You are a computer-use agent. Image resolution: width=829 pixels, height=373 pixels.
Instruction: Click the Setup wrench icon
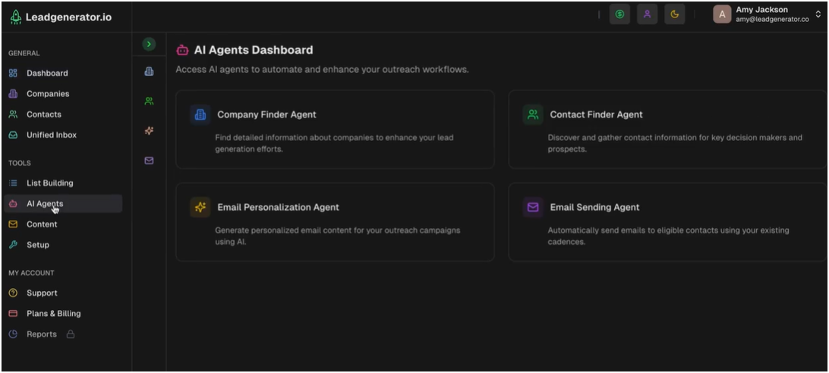[13, 245]
